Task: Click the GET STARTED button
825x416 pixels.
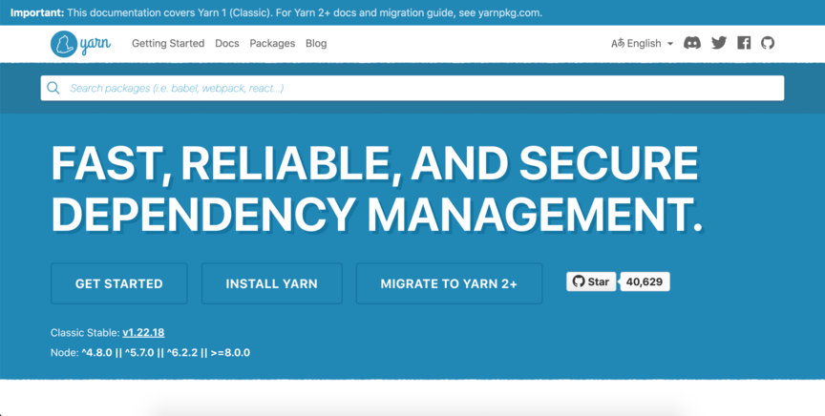Action: coord(119,283)
